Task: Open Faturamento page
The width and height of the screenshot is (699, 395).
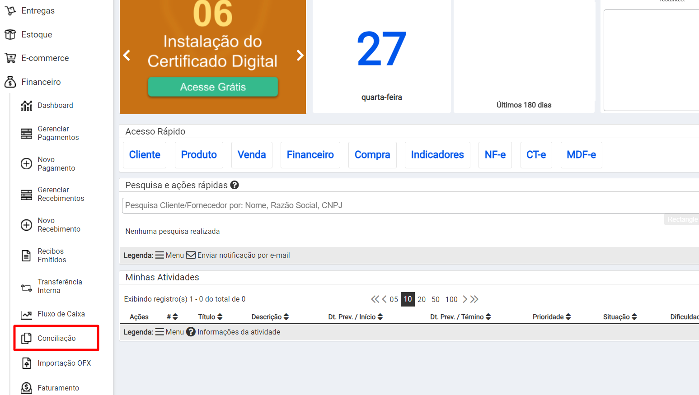Action: pyautogui.click(x=58, y=388)
